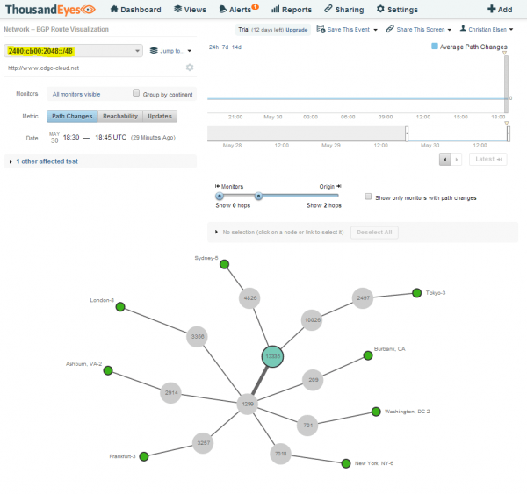The image size is (527, 494).
Task: Click the Origin hops slider handle
Action: point(258,196)
